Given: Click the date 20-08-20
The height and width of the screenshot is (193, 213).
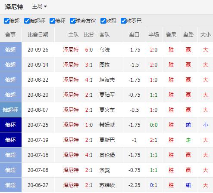Looking at the screenshot, I should (38, 95).
